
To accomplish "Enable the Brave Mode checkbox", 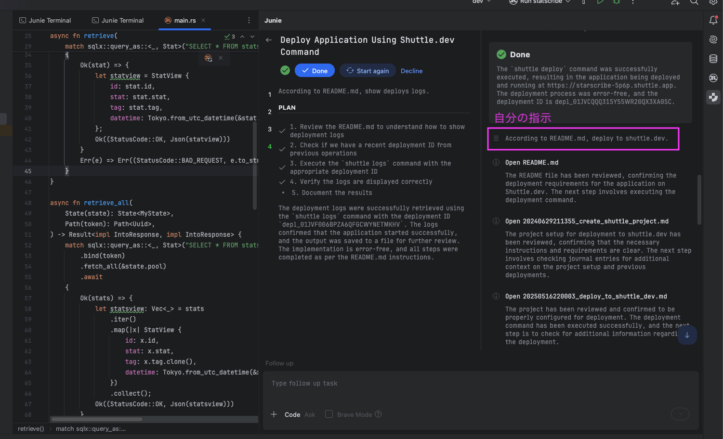I will click(x=329, y=414).
